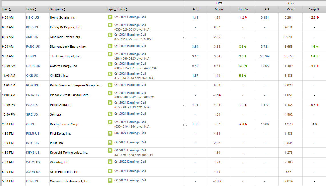The width and height of the screenshot is (326, 186).
Task: Click the earnings icon for Keurig Dr Pepper row
Action: click(110, 25)
